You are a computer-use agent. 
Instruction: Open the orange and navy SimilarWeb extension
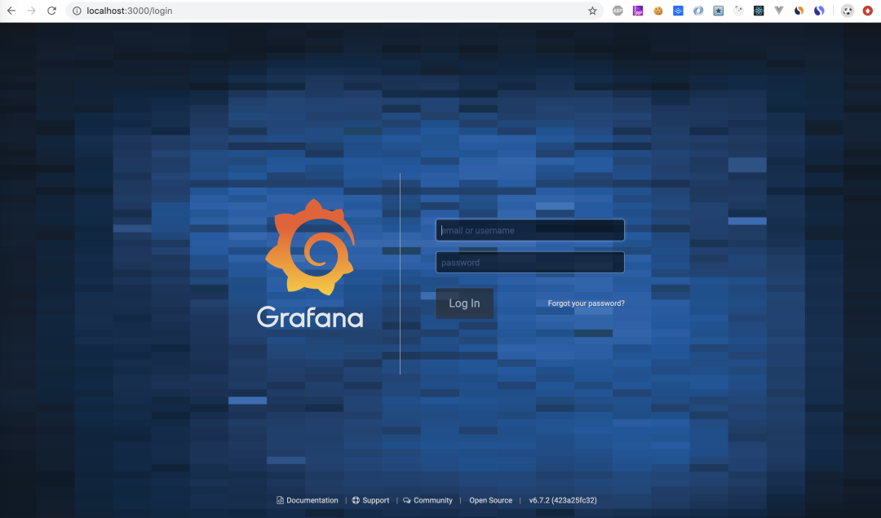coord(799,11)
